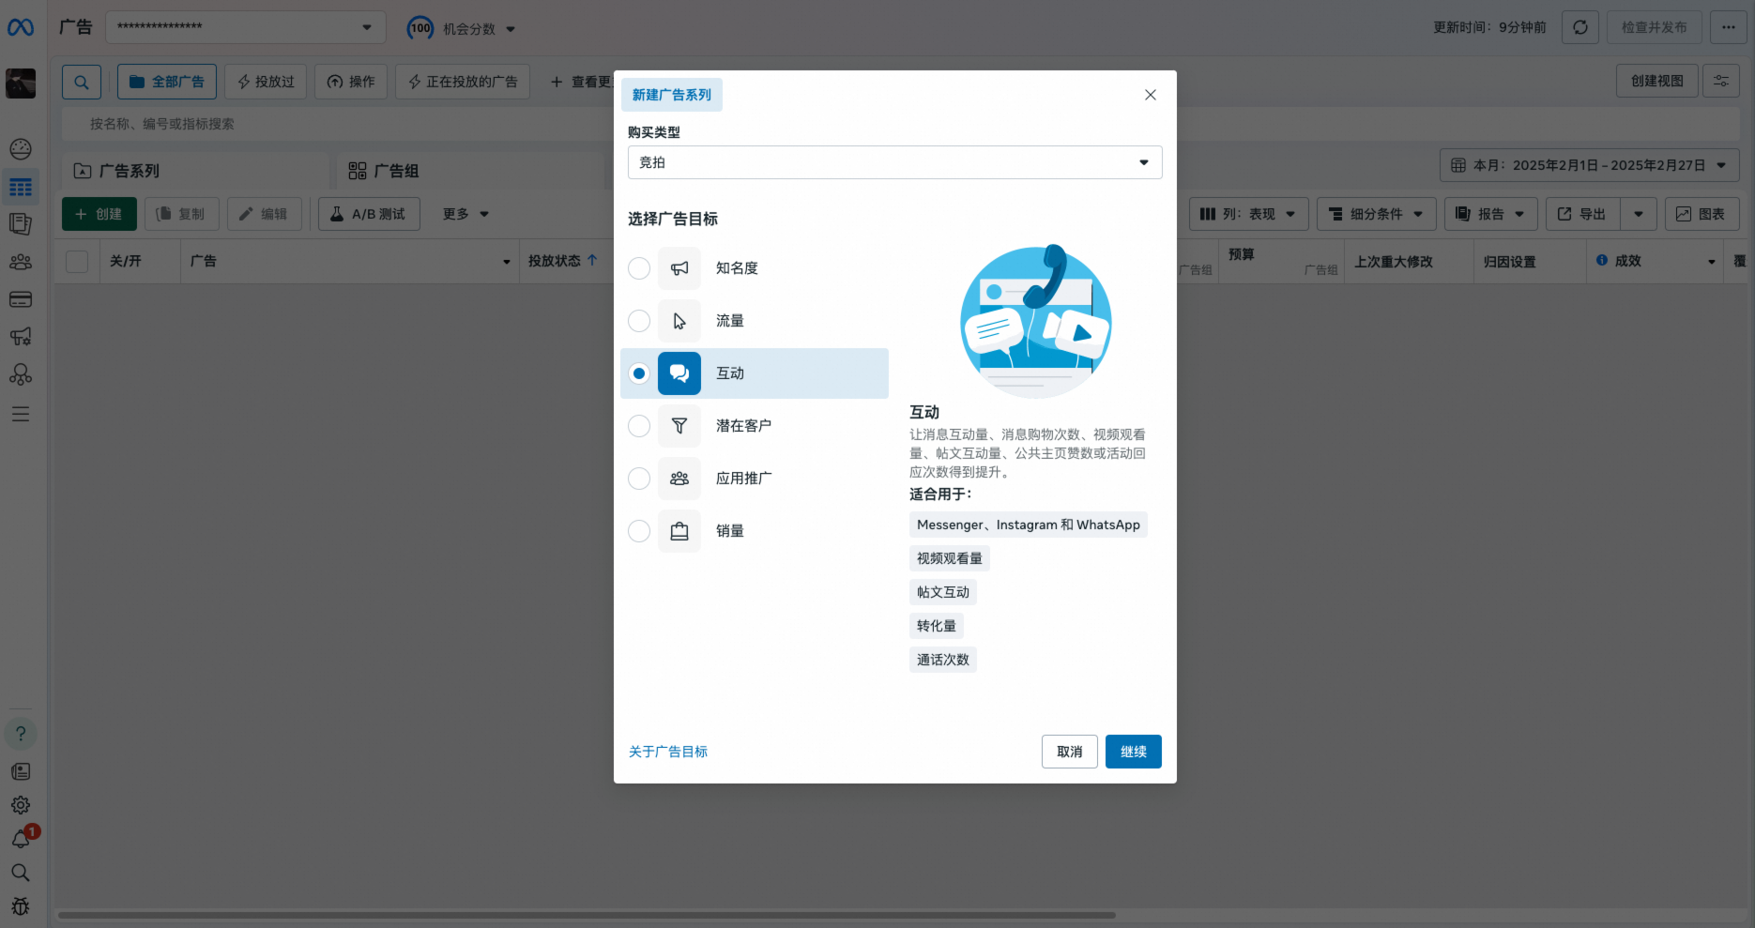
Task: Click the 检查并发布 button
Action: click(x=1655, y=27)
